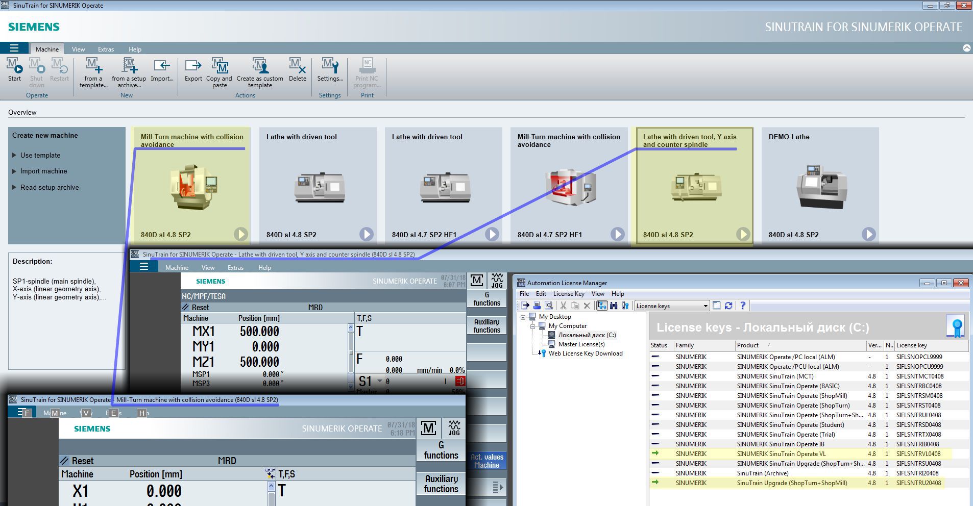Select the SINUMERIK SinuTrain Operate VL license row
Image resolution: width=973 pixels, height=506 pixels.
coord(809,453)
